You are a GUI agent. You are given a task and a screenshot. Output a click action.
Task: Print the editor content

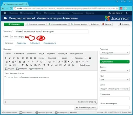(65, 65)
